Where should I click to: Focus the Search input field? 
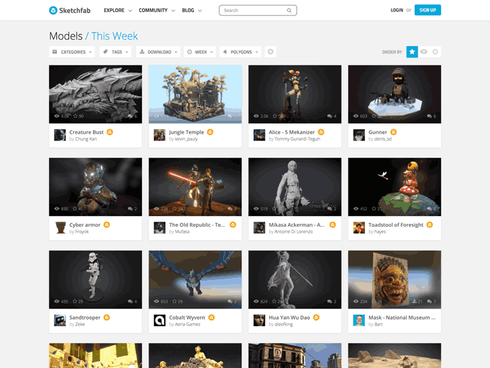(258, 11)
